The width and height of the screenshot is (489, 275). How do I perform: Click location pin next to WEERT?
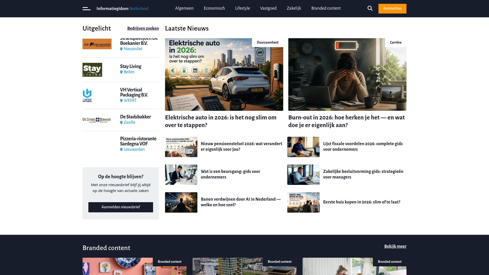click(x=121, y=101)
